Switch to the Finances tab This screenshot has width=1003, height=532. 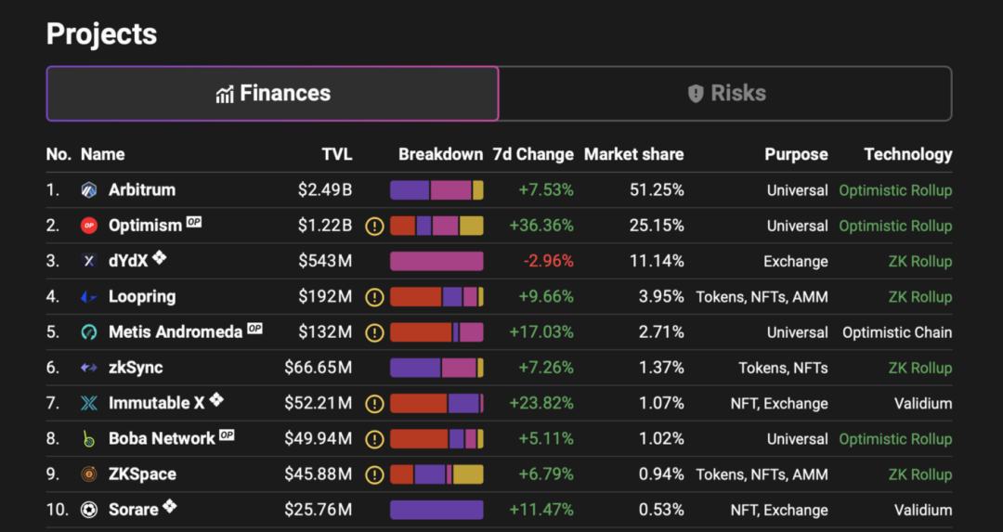point(272,94)
